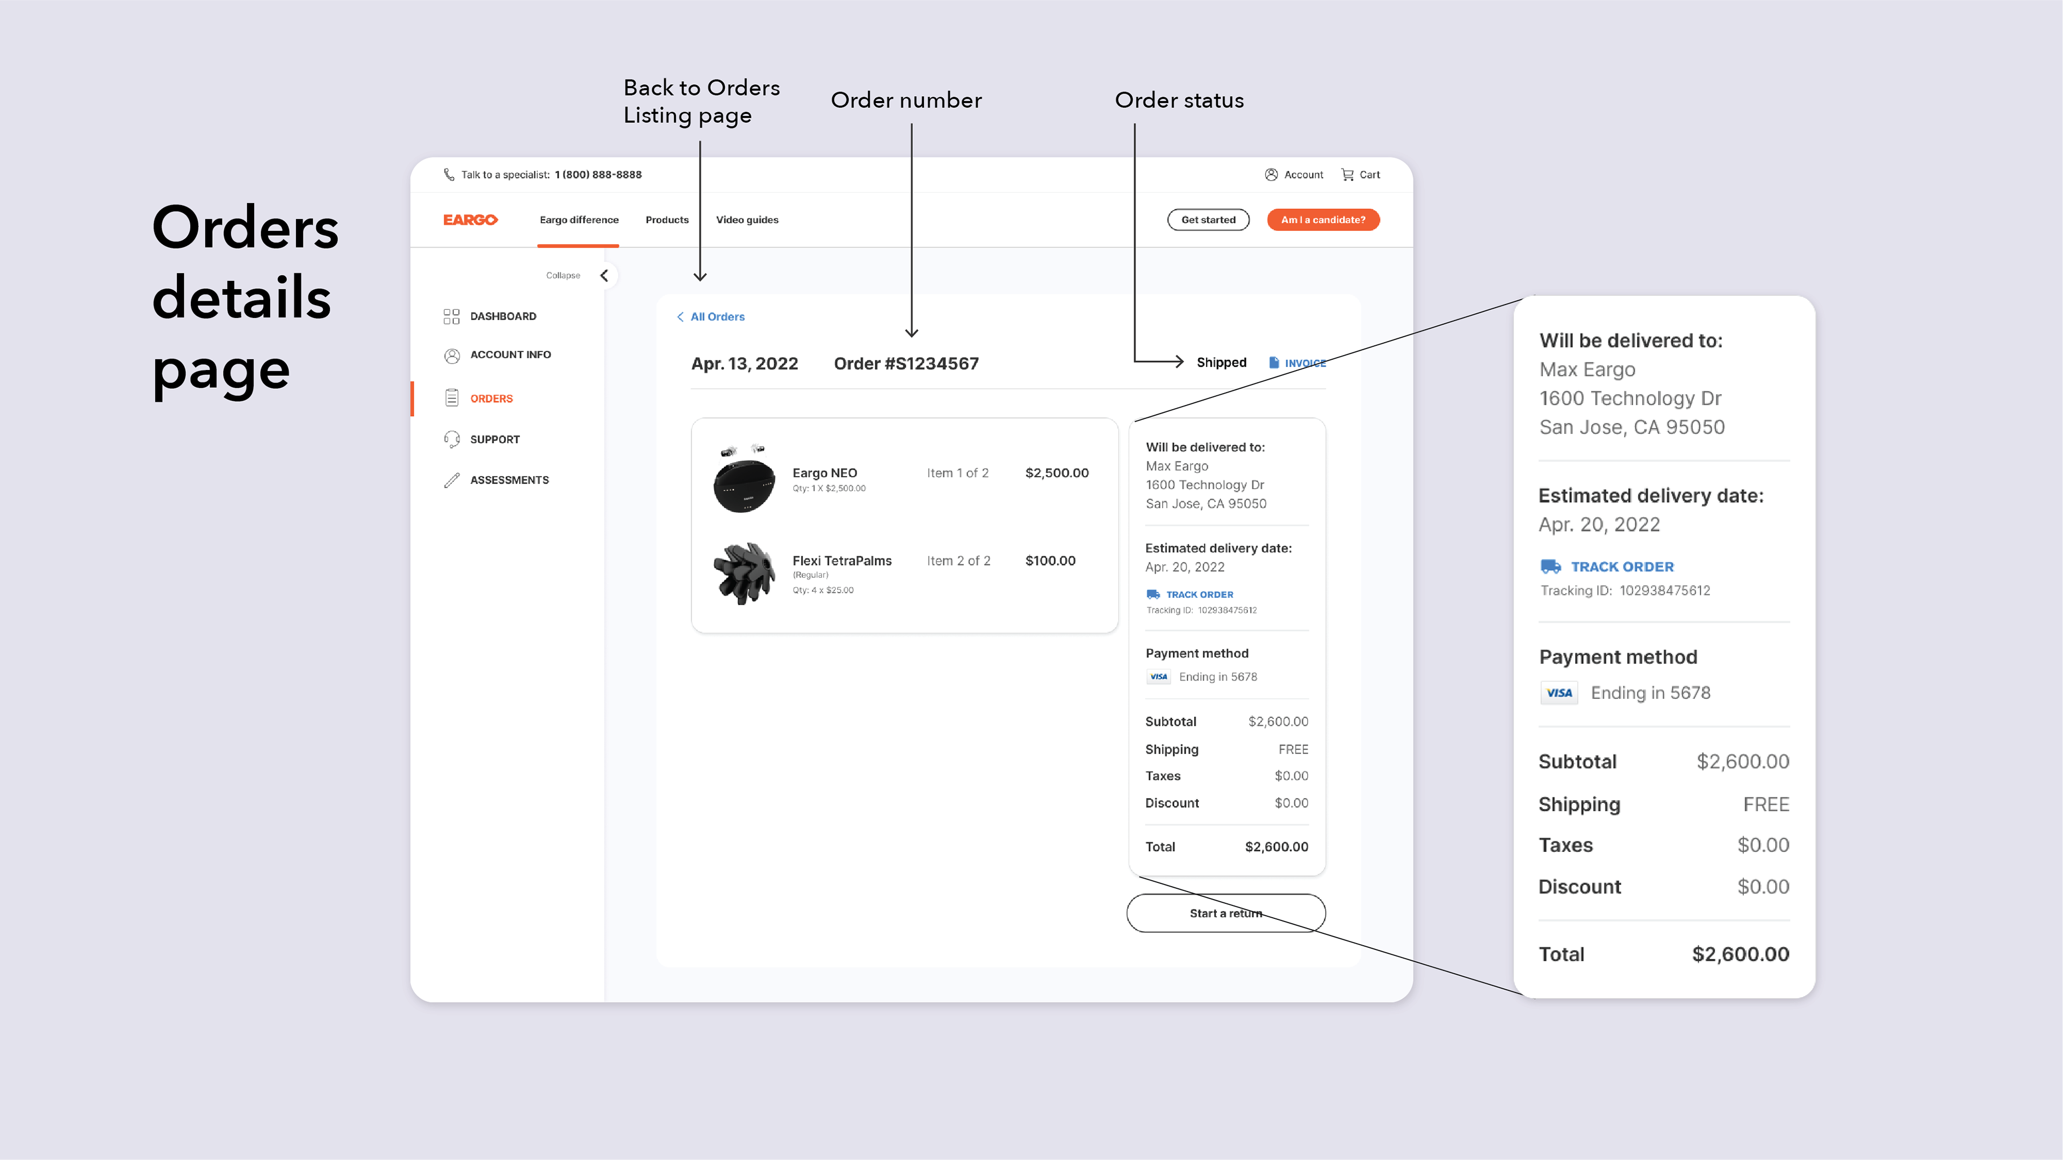
Task: Click Tracking ID 102938475612 in the order card
Action: click(x=1201, y=610)
